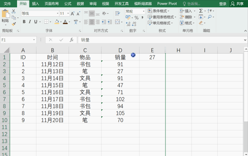The width and height of the screenshot is (248, 156).
Task: Click the Insert Function fx icon
Action: [x=71, y=40]
